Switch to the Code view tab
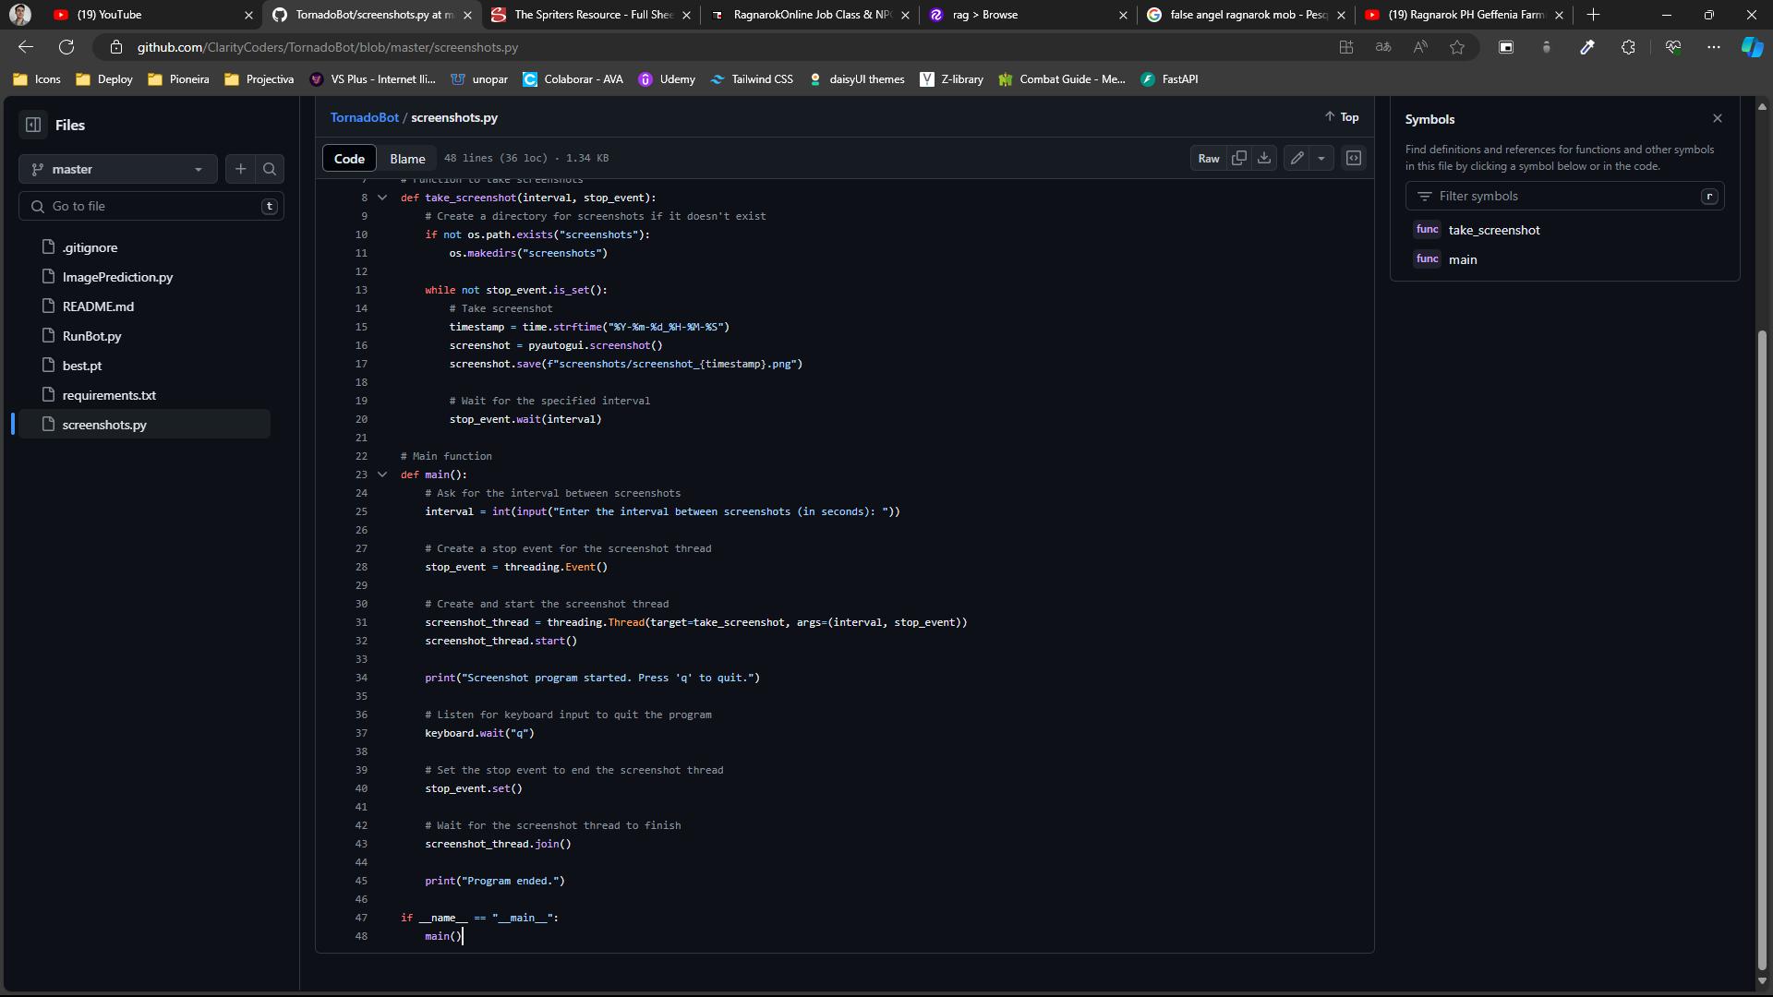The image size is (1773, 997). coord(349,158)
